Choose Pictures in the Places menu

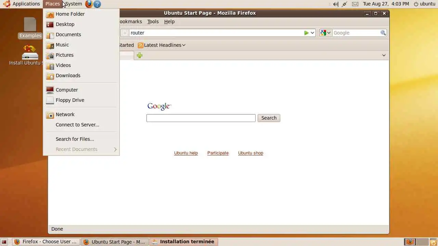coord(81,55)
